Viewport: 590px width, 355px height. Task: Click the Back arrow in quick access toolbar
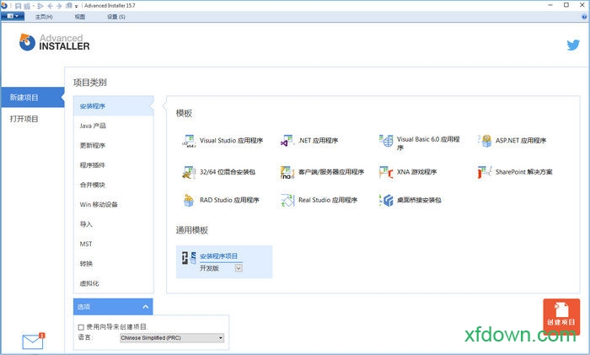pyautogui.click(x=50, y=6)
